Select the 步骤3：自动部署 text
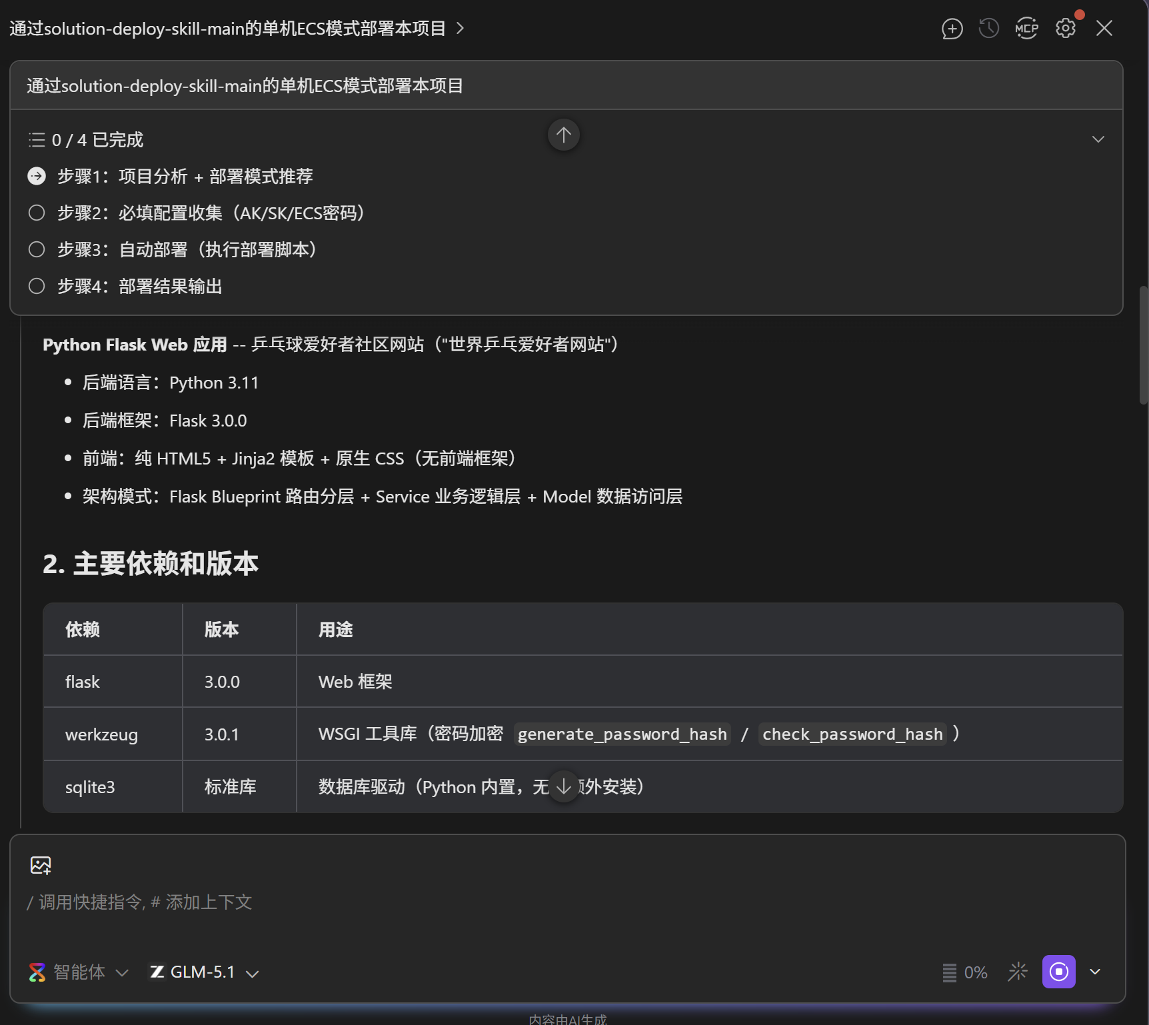Image resolution: width=1149 pixels, height=1025 pixels. click(187, 249)
